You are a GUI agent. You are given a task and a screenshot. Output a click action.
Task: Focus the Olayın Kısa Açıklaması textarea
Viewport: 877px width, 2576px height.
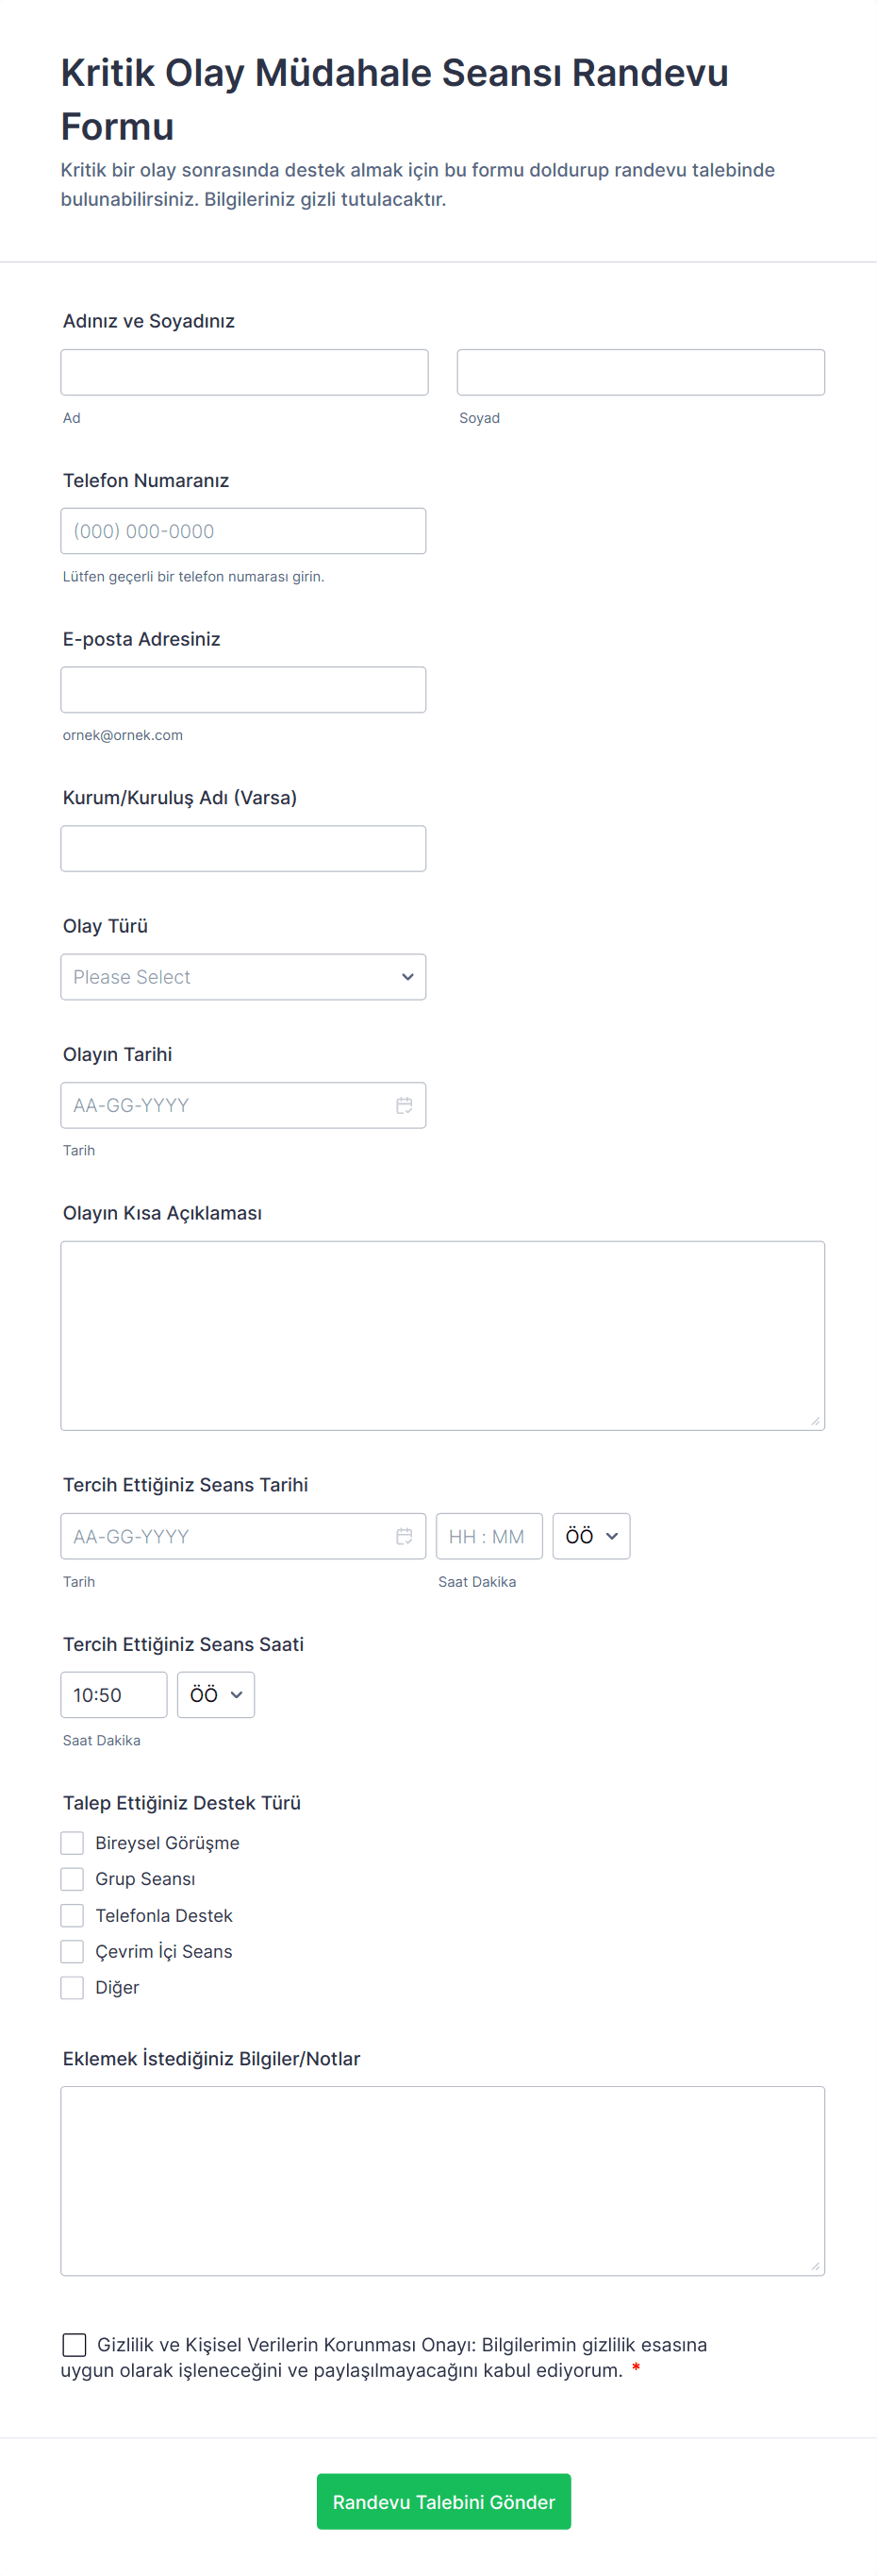442,1335
